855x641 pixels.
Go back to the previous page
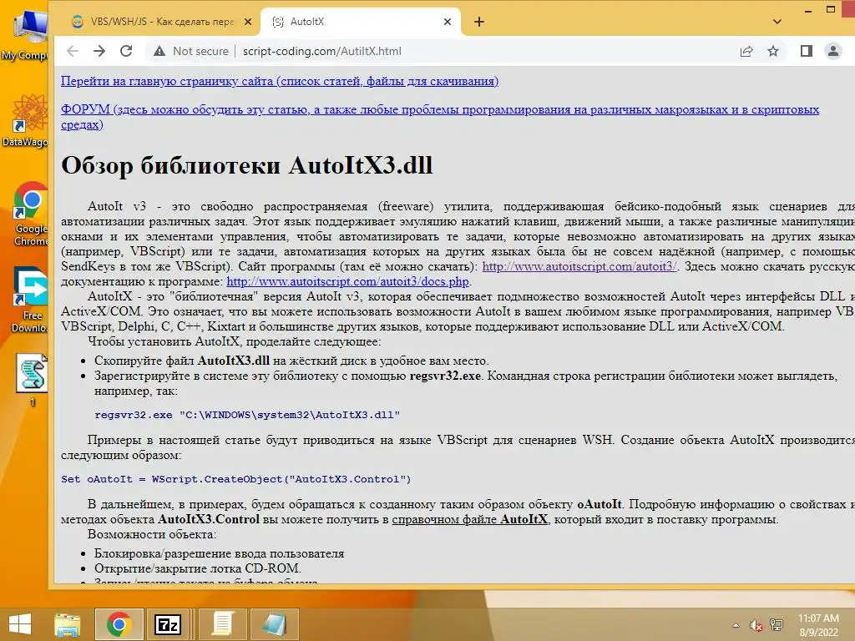[x=73, y=51]
